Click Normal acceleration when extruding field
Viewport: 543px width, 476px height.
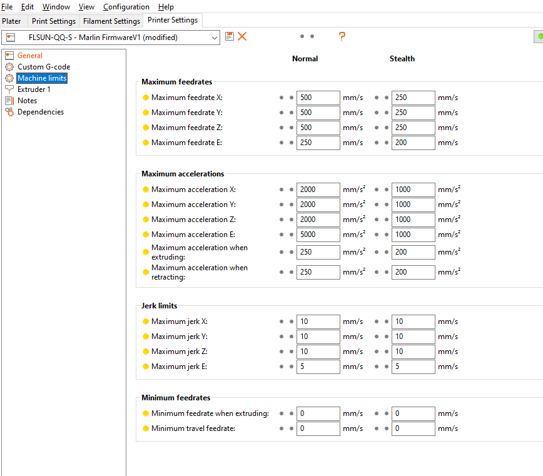click(318, 252)
